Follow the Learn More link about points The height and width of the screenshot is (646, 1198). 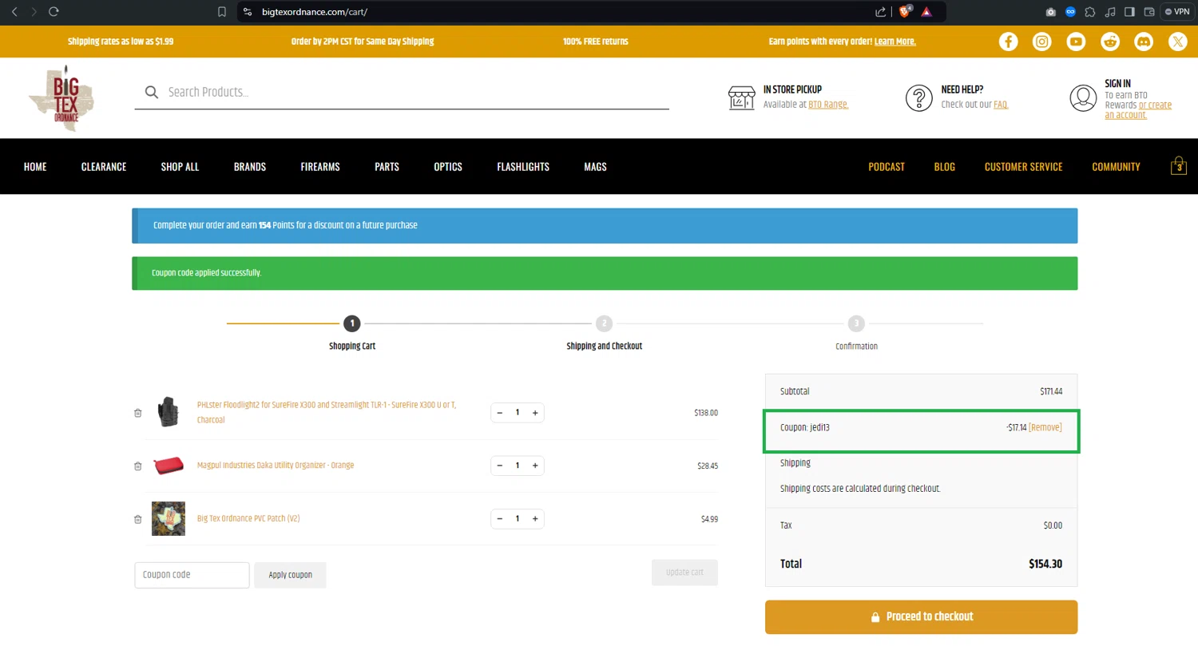(x=895, y=42)
